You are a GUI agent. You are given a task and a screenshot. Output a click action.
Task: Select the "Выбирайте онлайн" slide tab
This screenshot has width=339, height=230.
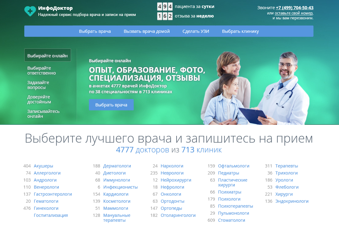coord(47,56)
